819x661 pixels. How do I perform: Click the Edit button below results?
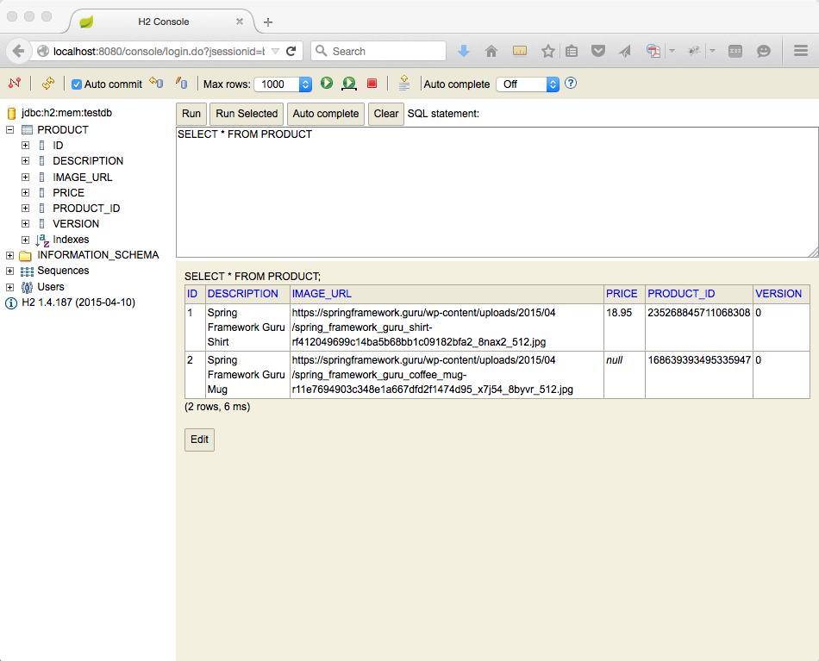click(199, 440)
